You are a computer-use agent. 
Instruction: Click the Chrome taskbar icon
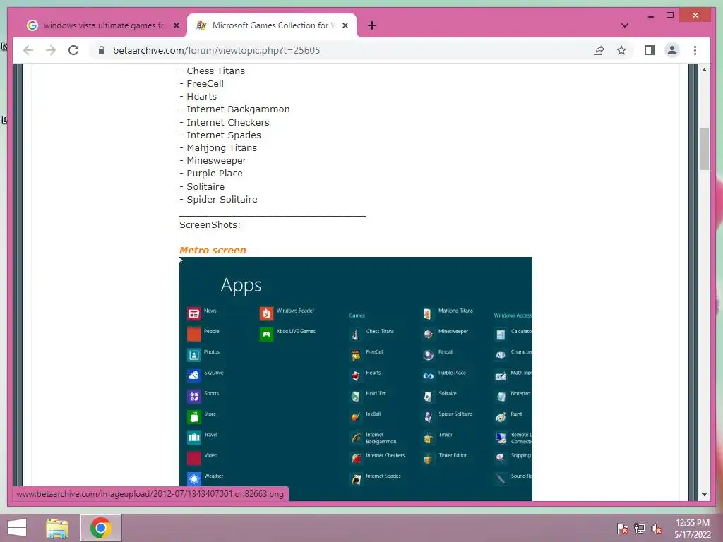coord(100,528)
